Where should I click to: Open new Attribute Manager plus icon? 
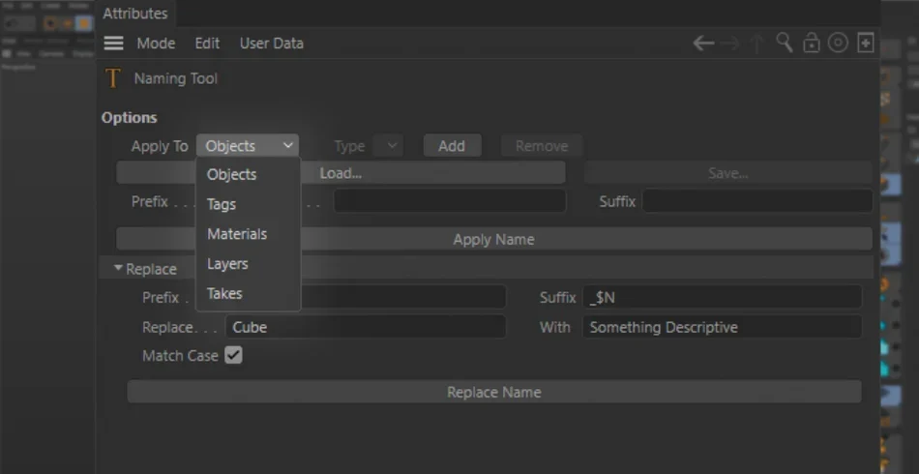[866, 44]
